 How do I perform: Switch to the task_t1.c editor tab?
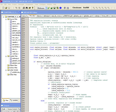25,16
